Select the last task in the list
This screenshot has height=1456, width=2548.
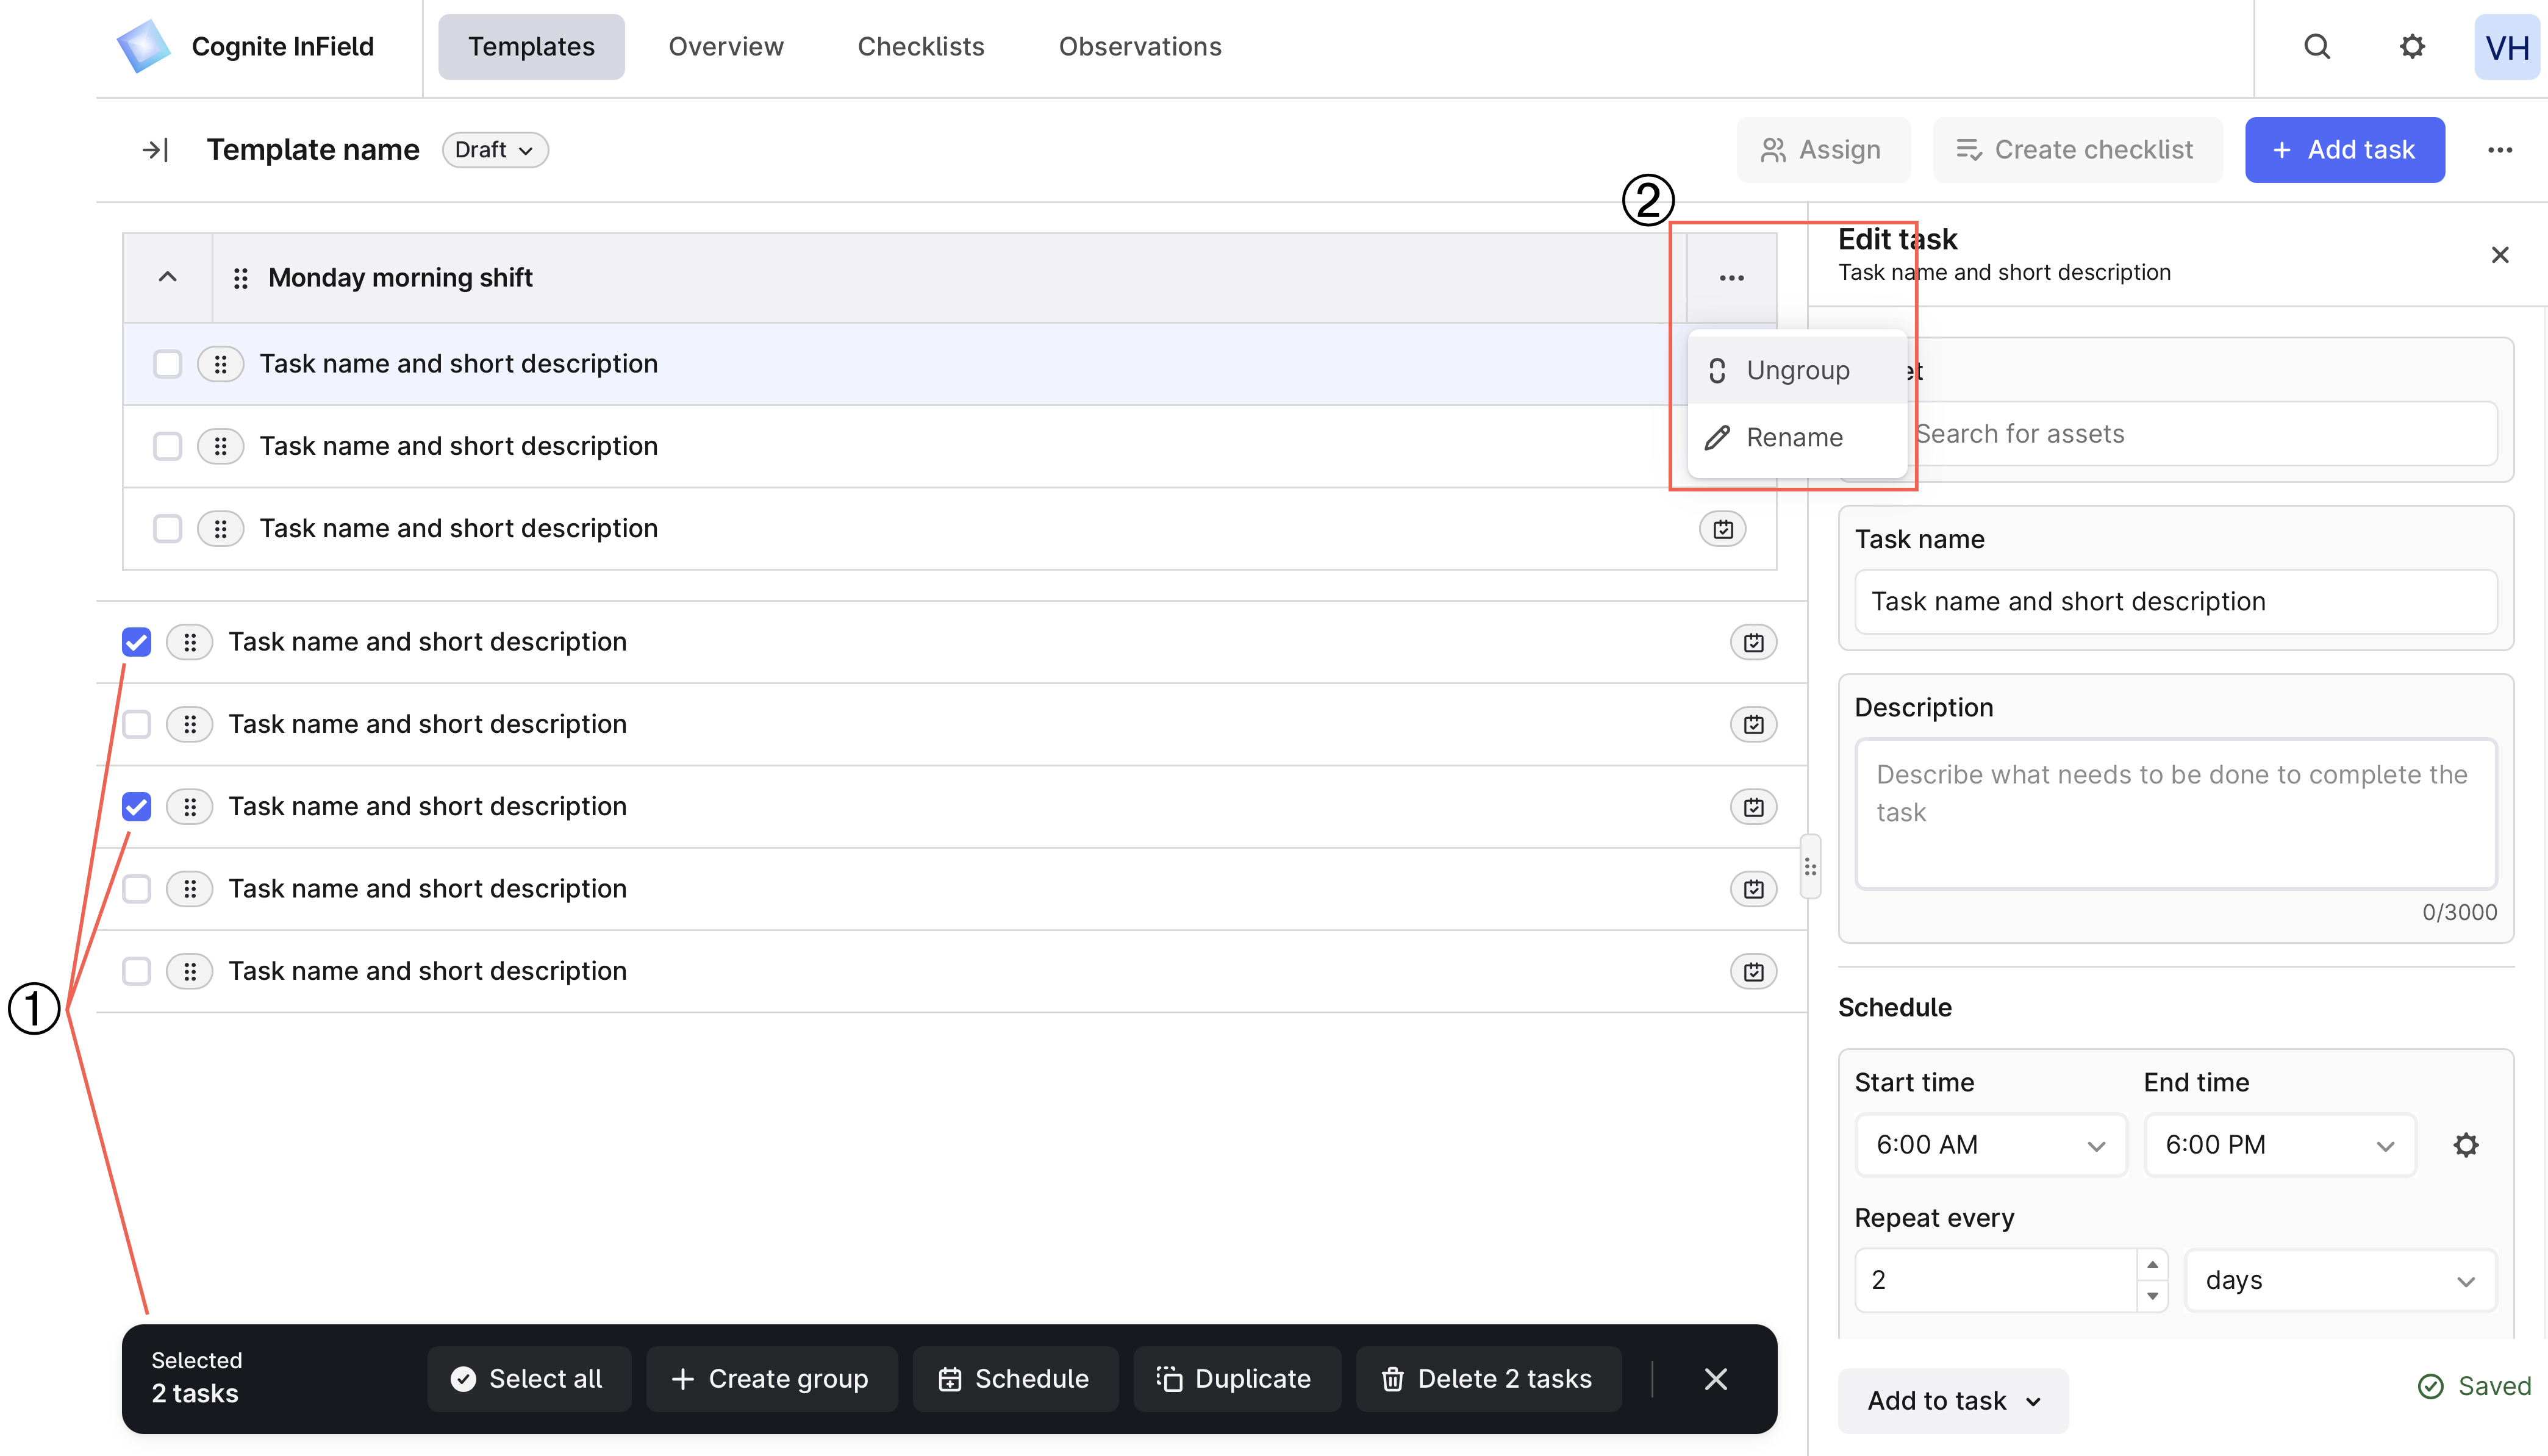tap(136, 970)
